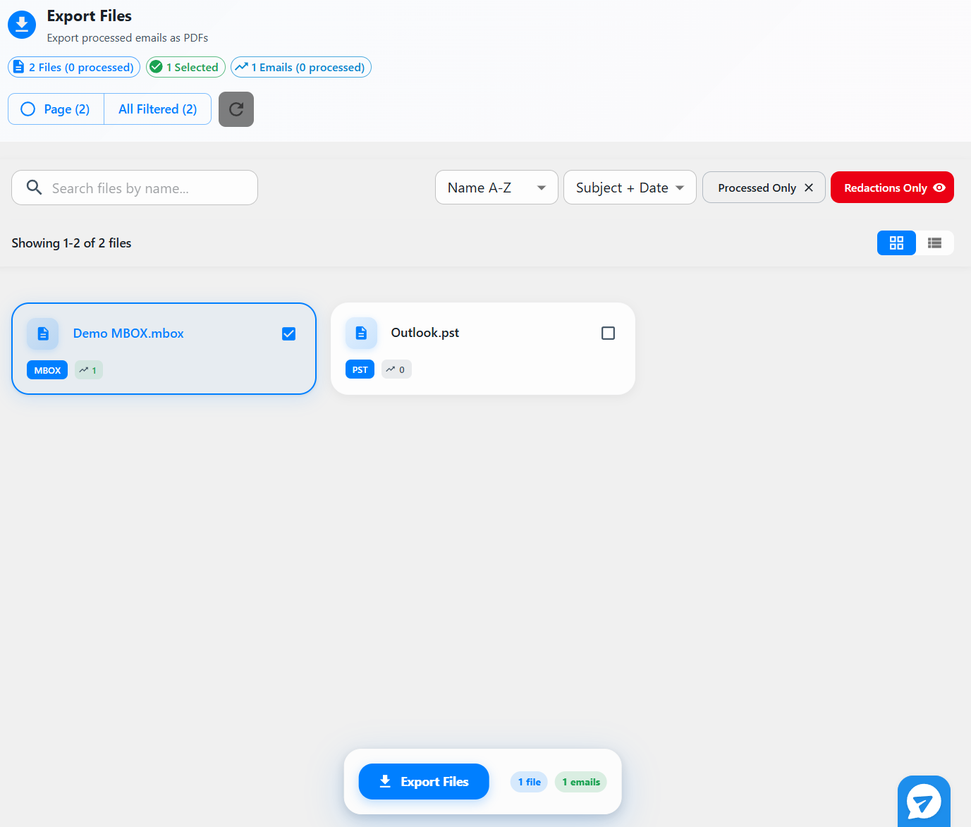Click the 2 Files (0 processed) chip

74,67
